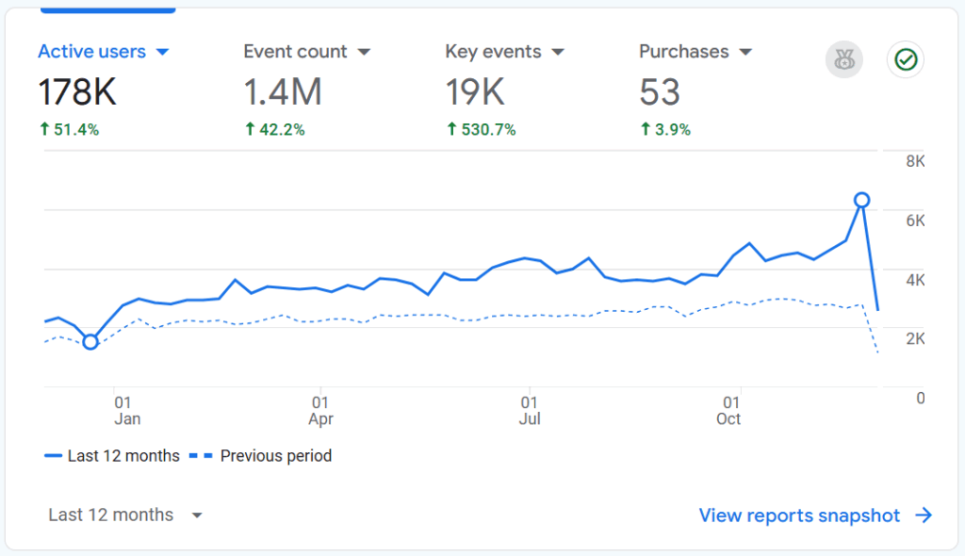Click the solid blue line legend icon

(54, 455)
